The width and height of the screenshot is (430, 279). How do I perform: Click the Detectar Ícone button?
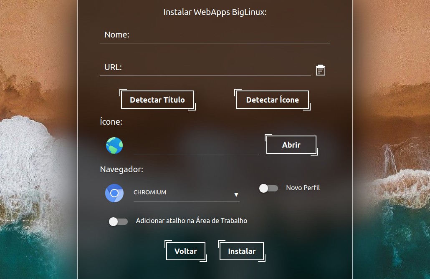coord(272,100)
